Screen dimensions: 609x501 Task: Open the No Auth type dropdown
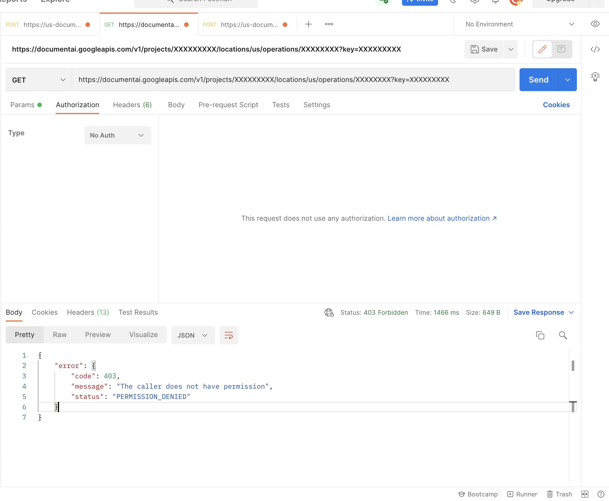118,135
